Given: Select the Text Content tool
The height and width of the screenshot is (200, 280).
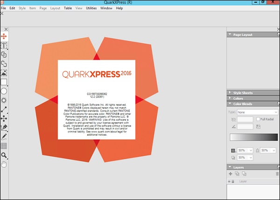Looking at the screenshot, I should coord(4,46).
